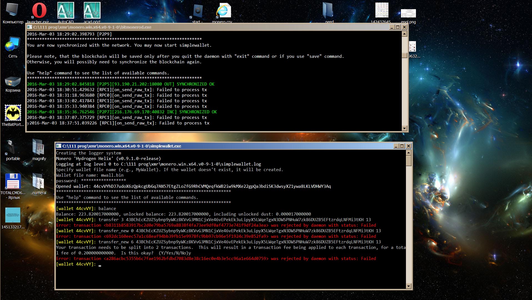
Task: Open the acad-port desktop shortcut
Action: click(x=92, y=13)
